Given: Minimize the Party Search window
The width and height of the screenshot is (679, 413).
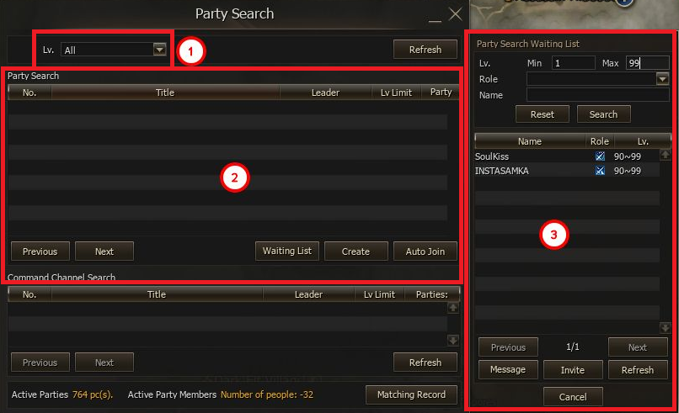Looking at the screenshot, I should point(435,15).
